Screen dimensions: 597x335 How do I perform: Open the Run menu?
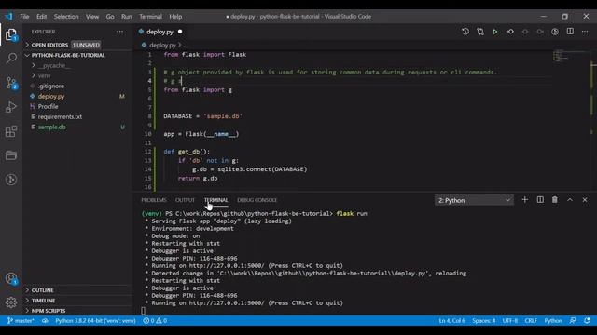[127, 17]
